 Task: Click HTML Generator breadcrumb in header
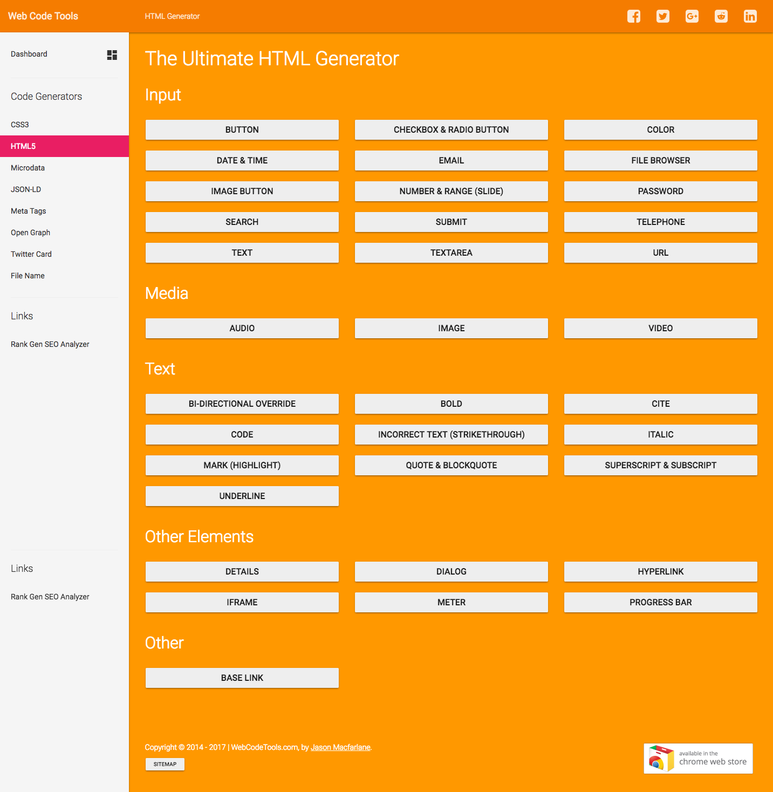[x=172, y=16]
